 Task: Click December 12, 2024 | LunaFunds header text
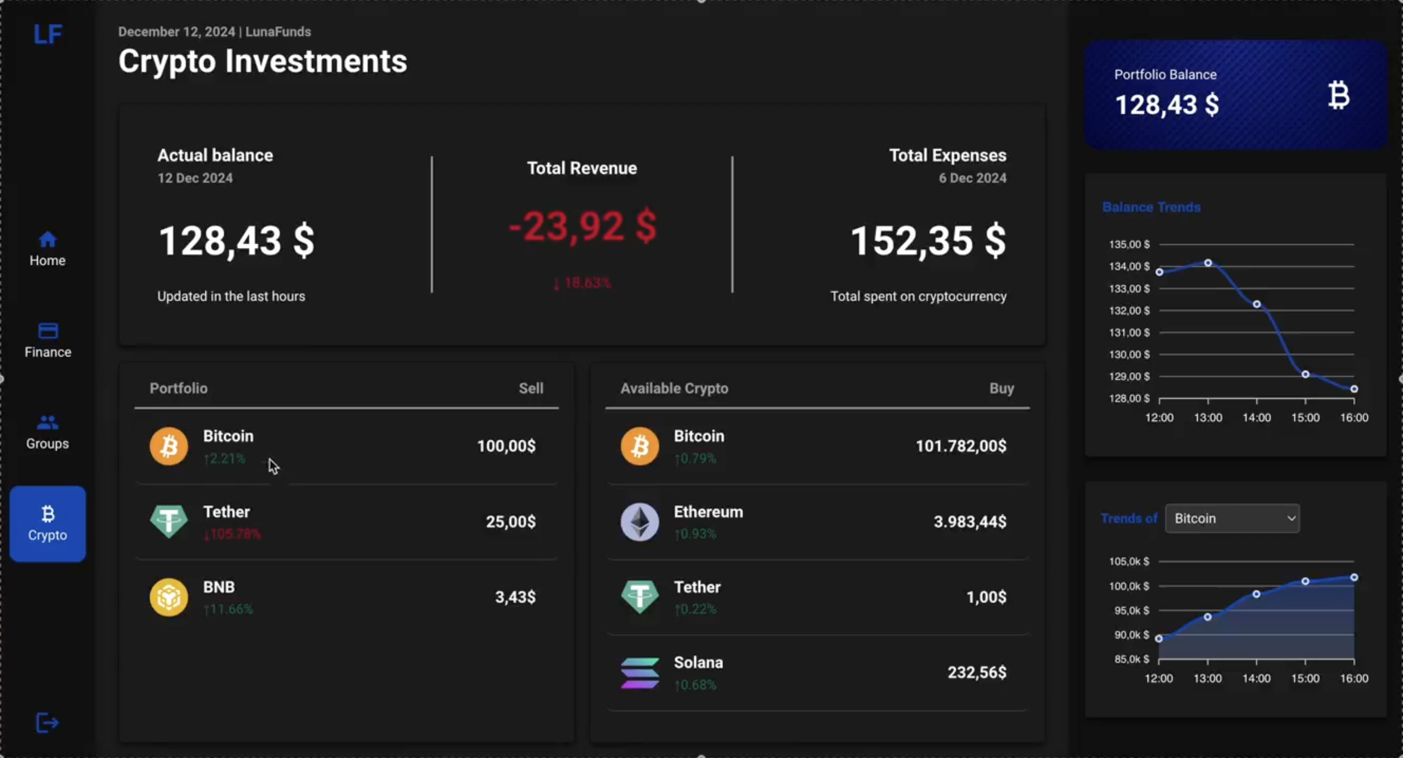[215, 31]
